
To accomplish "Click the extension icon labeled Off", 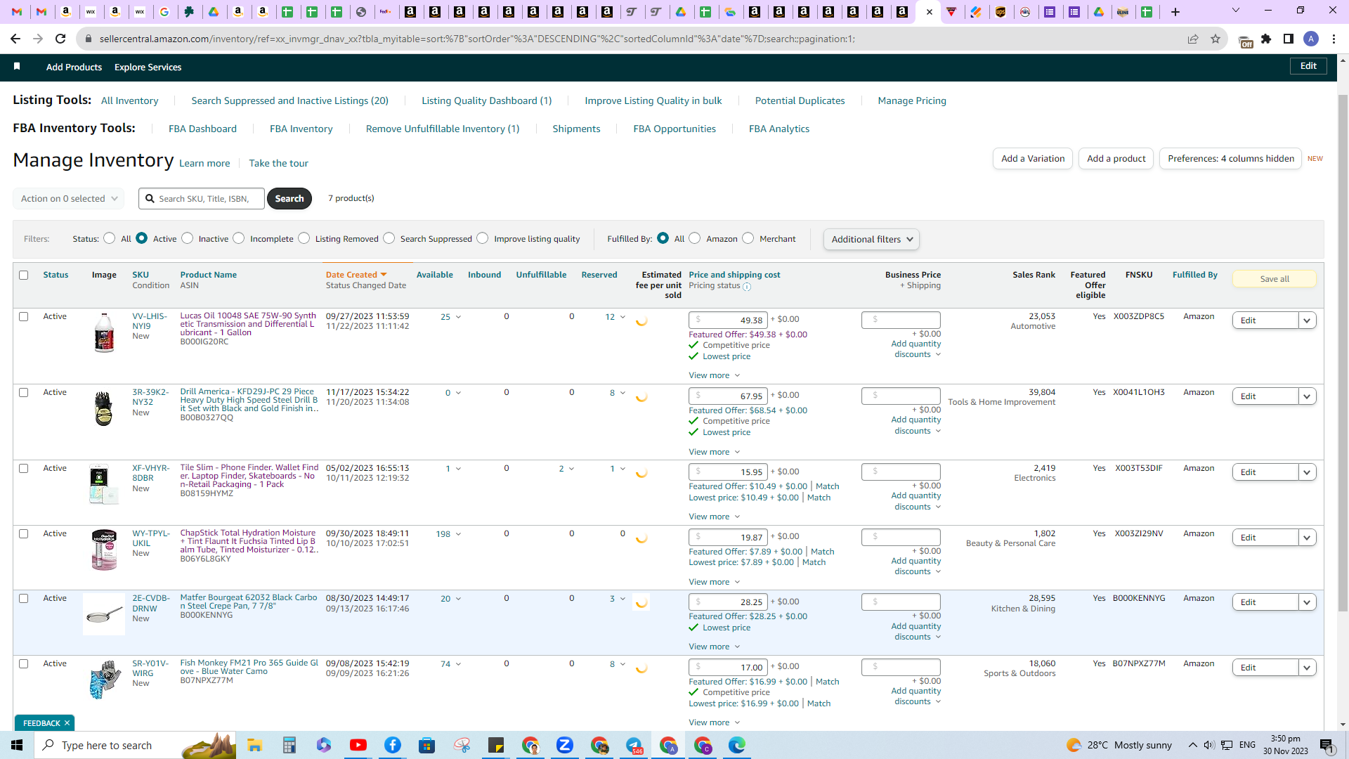I will (x=1245, y=41).
